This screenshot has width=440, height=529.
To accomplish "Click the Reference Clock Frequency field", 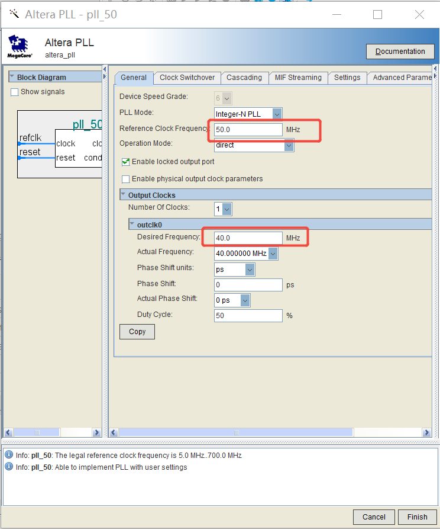I will (248, 130).
